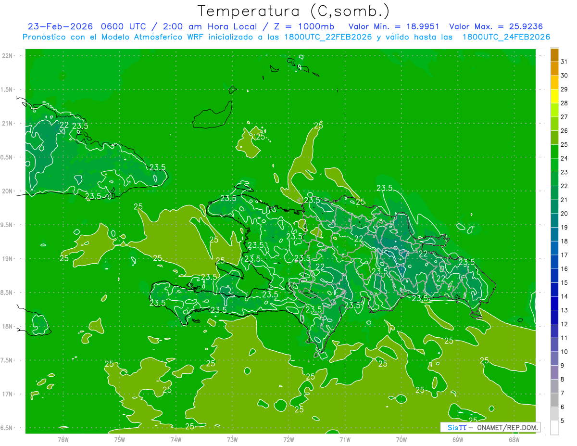Viewport: 577px width, 446px height.
Task: Click the blue swatch between 15 and 16
Action: click(555, 276)
